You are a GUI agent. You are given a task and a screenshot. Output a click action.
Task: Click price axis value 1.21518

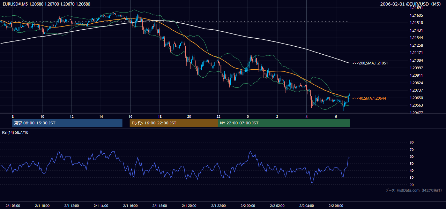point(416,23)
